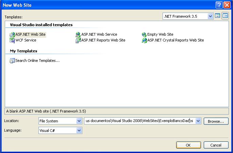Click the Browse... button

(x=216, y=121)
